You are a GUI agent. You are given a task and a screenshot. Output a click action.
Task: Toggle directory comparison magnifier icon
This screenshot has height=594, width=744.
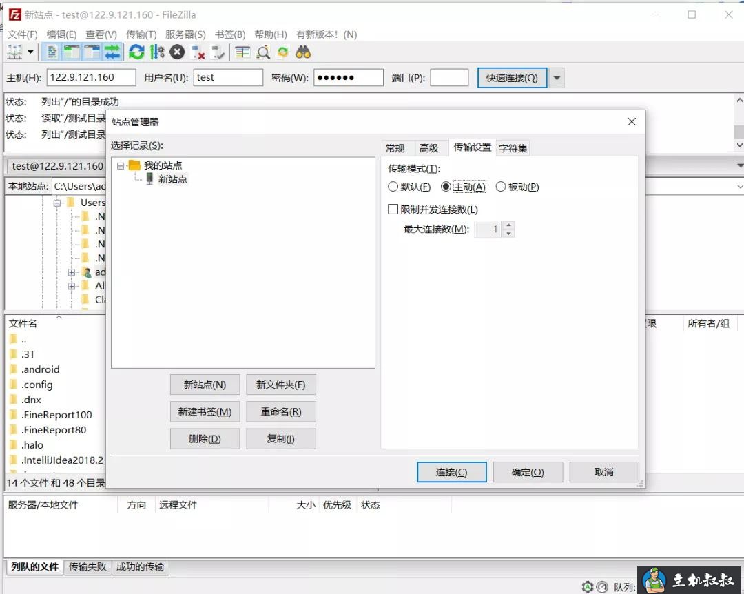tap(263, 52)
